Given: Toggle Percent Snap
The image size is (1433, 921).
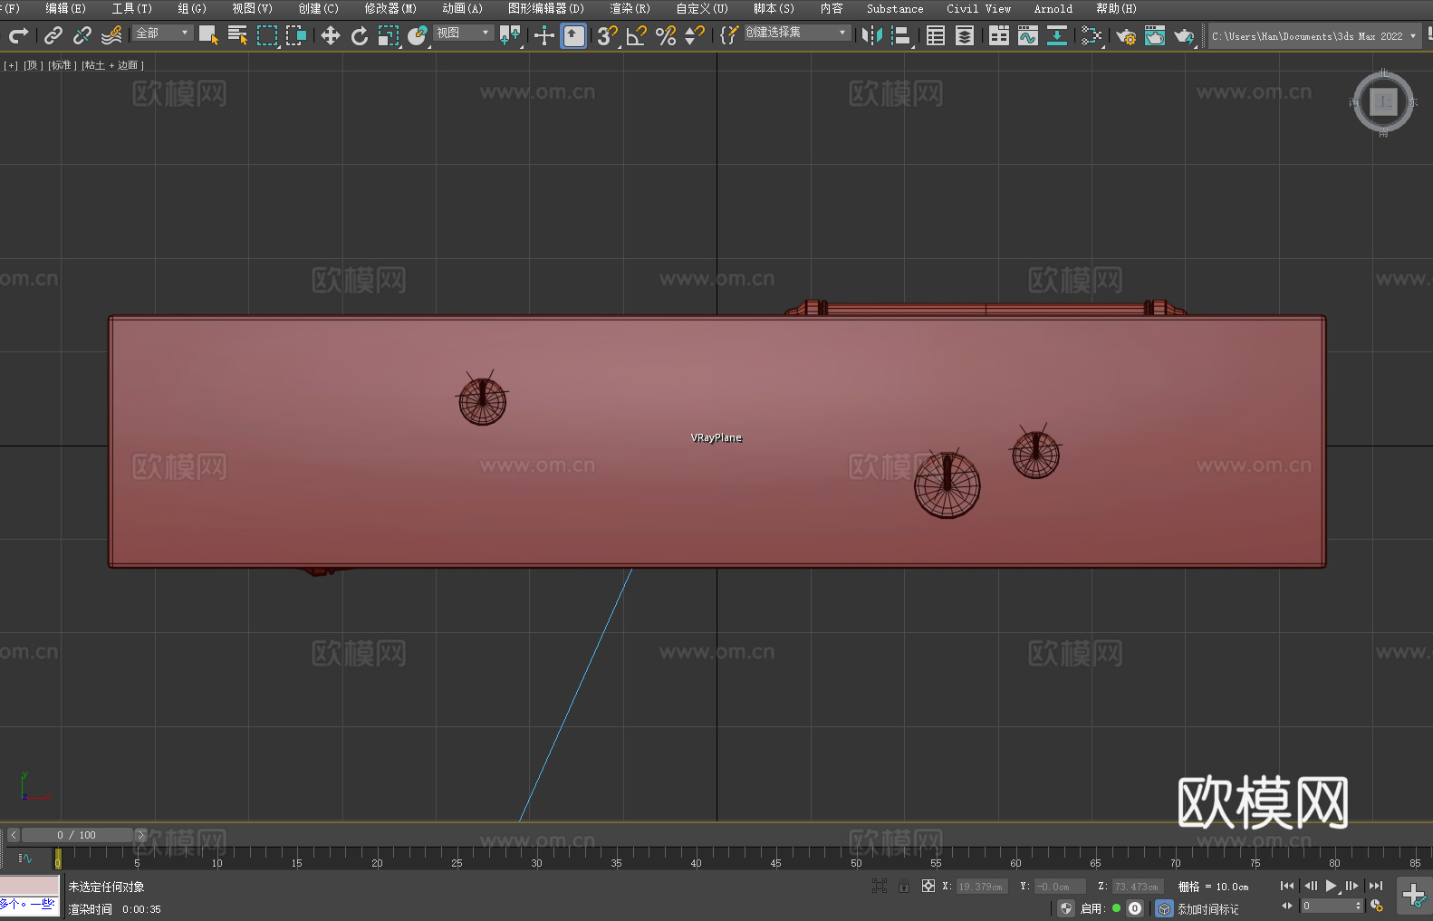Looking at the screenshot, I should (666, 35).
